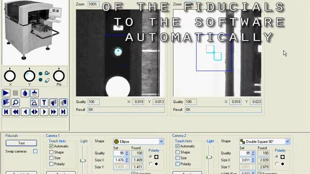
Task: Enable Camera 2 Size teach hint
Action: point(178,158)
